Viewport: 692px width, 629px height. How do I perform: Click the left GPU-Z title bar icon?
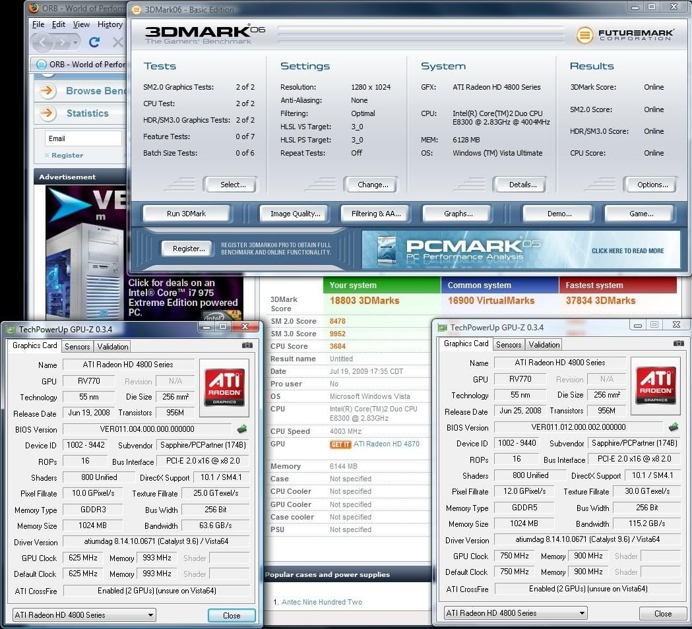tap(11, 330)
